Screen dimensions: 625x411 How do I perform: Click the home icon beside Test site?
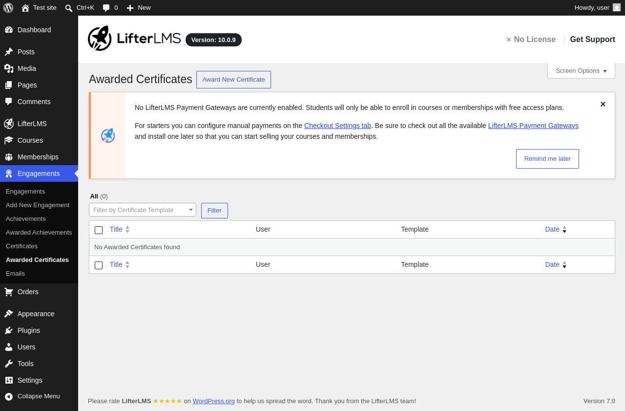pyautogui.click(x=25, y=8)
